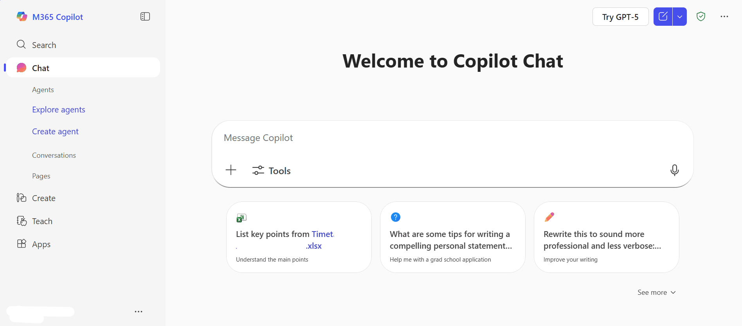Open the Create section icon

[22, 198]
